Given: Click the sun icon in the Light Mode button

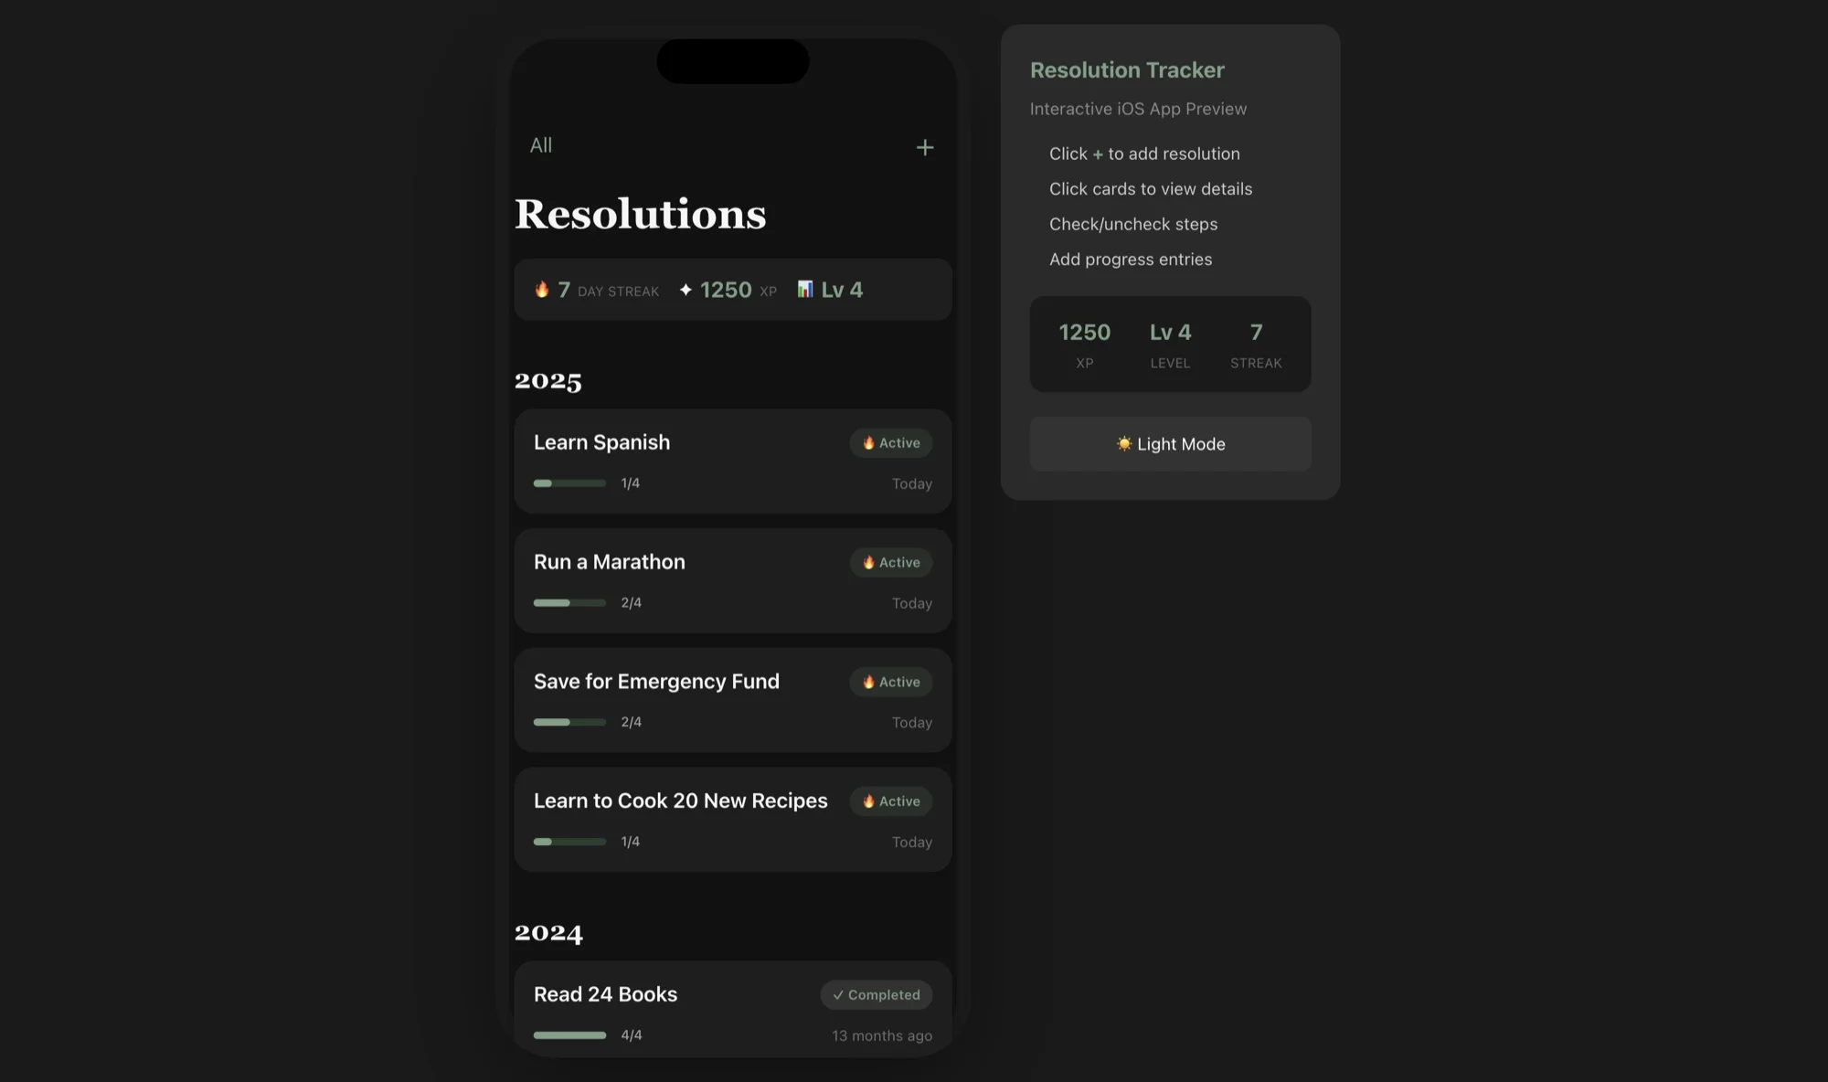Looking at the screenshot, I should (x=1123, y=444).
